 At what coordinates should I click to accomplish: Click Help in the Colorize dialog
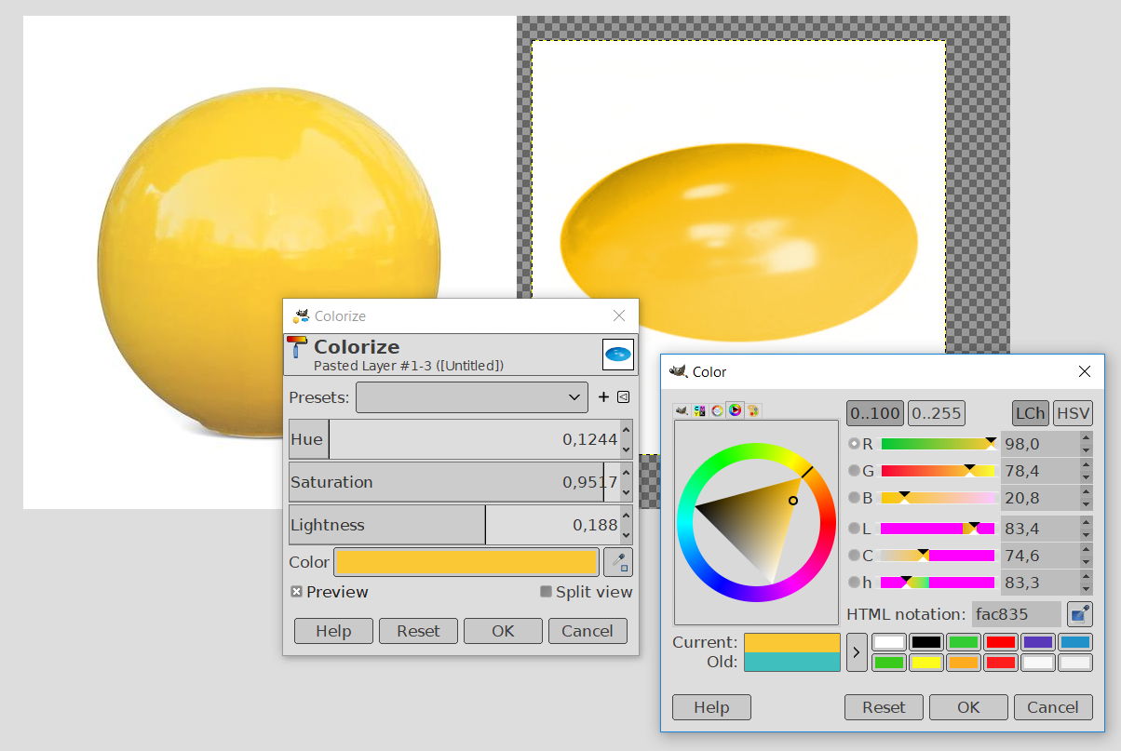tap(333, 631)
